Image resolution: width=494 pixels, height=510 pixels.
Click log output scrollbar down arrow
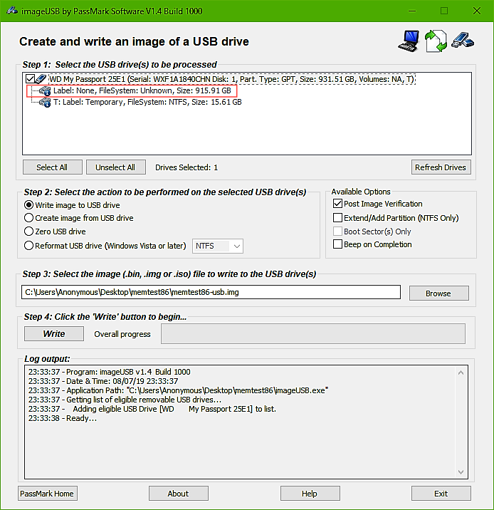pos(461,472)
